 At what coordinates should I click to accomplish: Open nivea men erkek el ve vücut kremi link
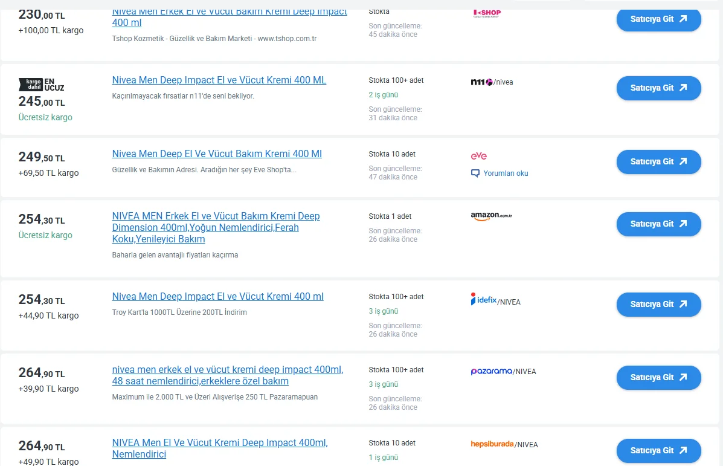[x=228, y=375]
